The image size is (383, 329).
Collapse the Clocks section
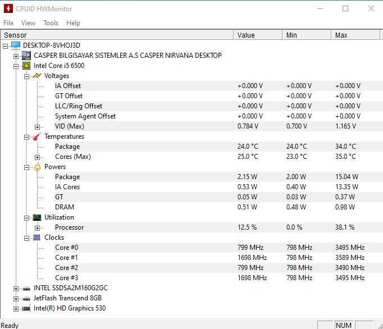click(26, 238)
